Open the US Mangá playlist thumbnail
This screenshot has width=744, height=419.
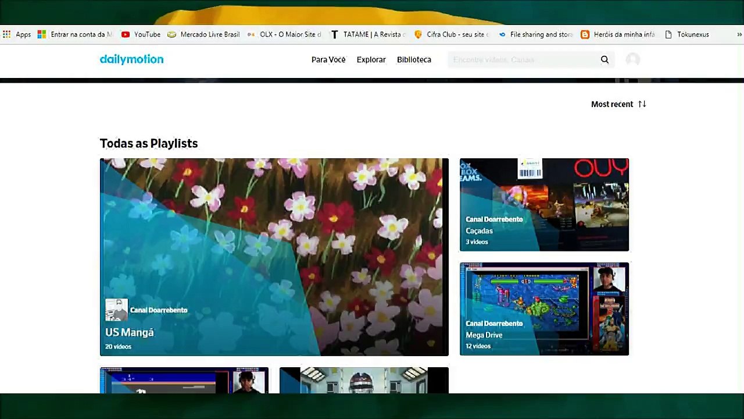(274, 257)
